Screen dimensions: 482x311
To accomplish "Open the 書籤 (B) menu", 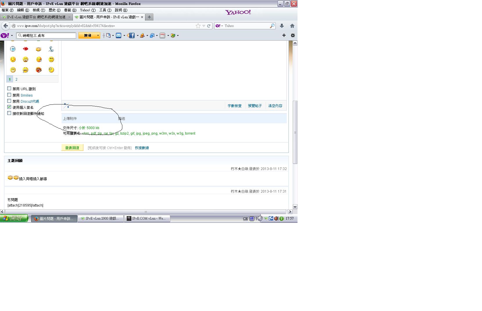I will click(x=70, y=10).
